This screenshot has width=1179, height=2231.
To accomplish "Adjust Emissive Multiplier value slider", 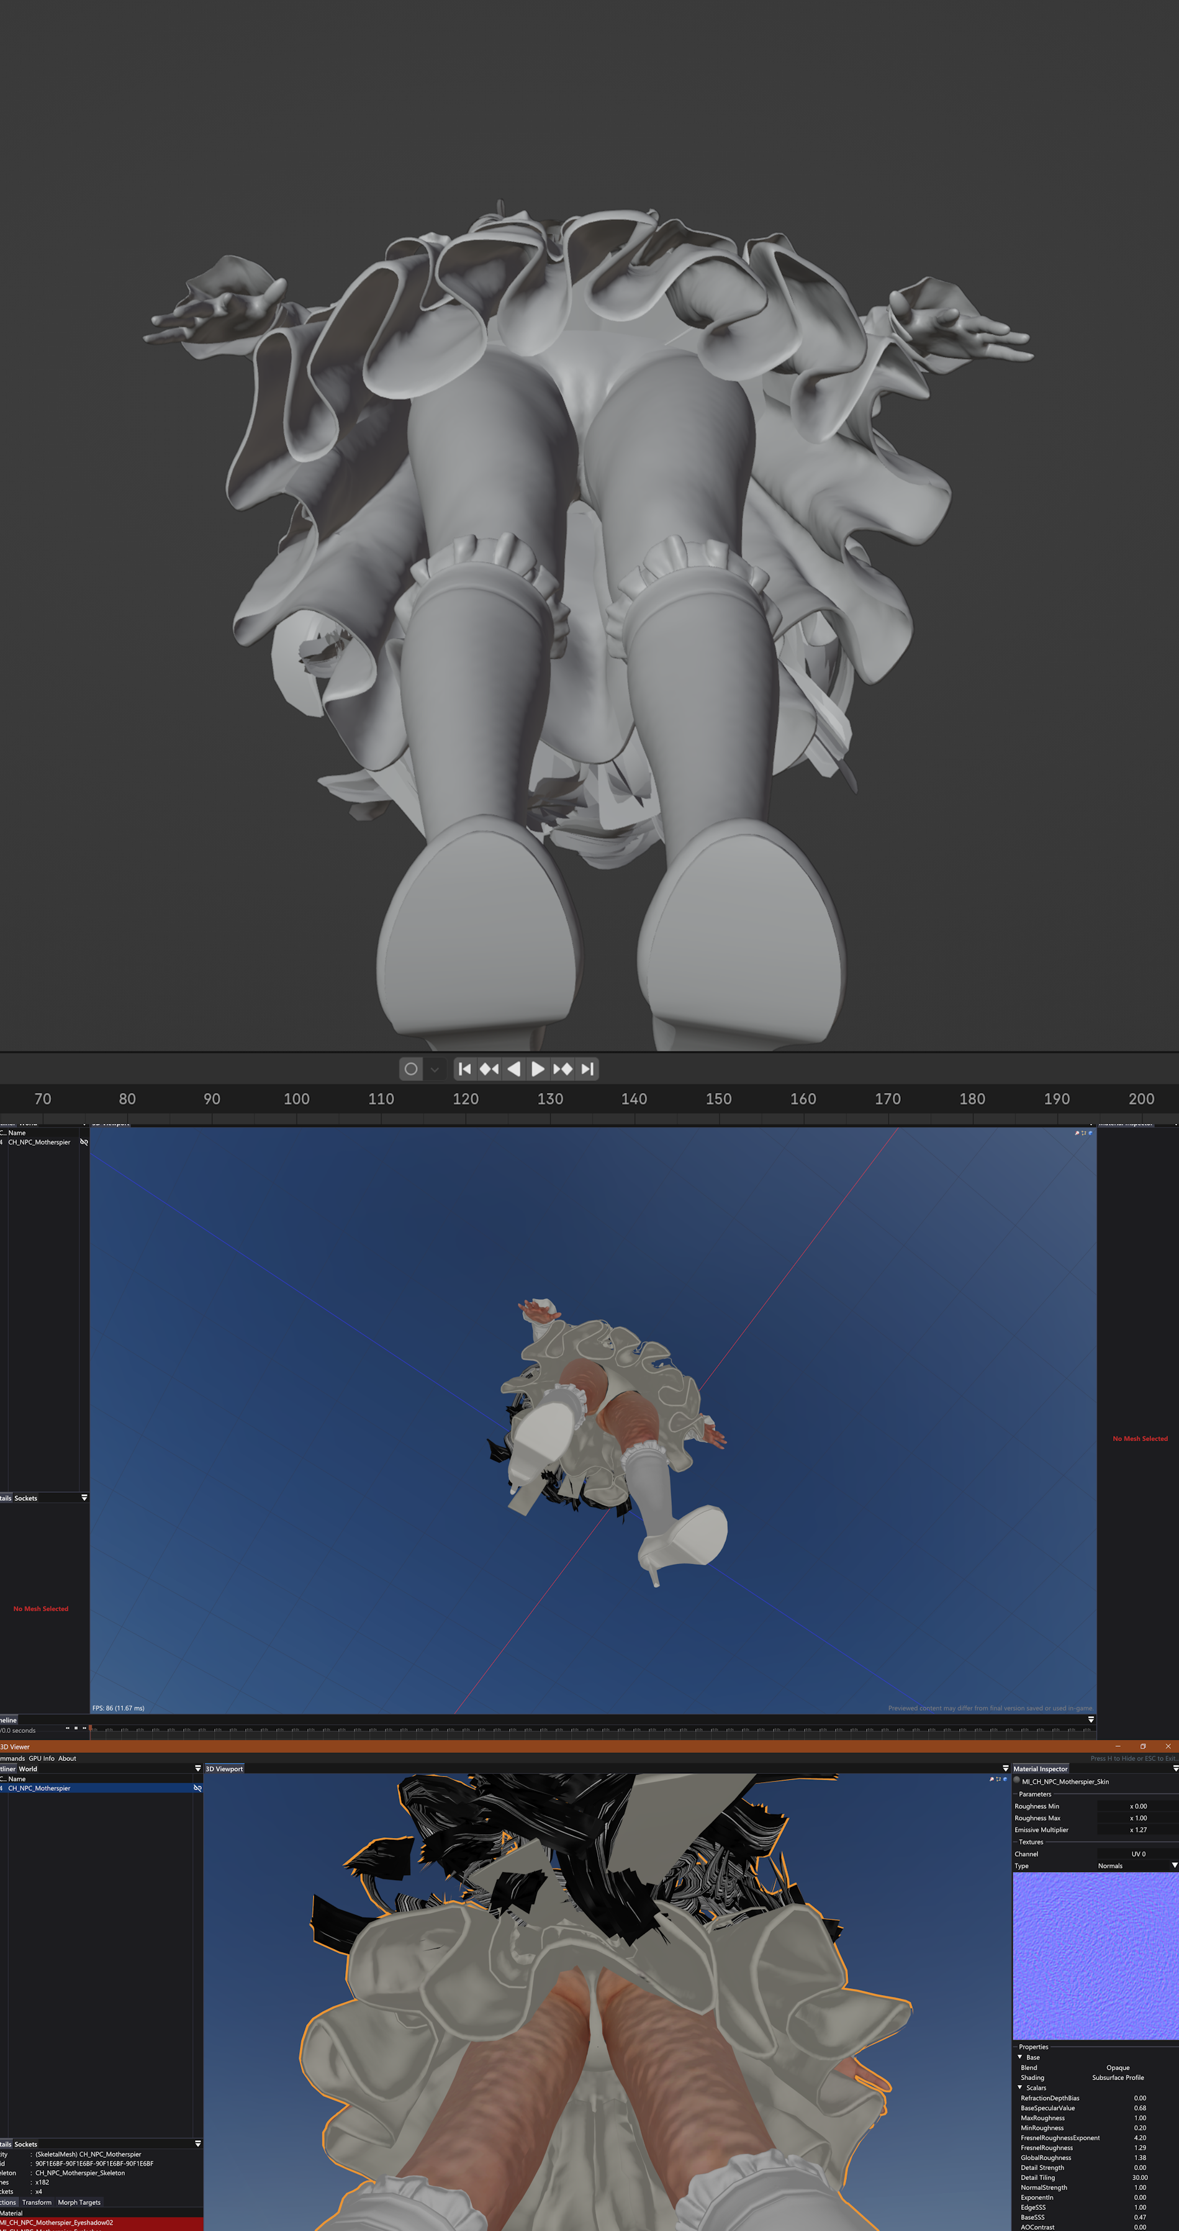I will tap(1137, 1831).
